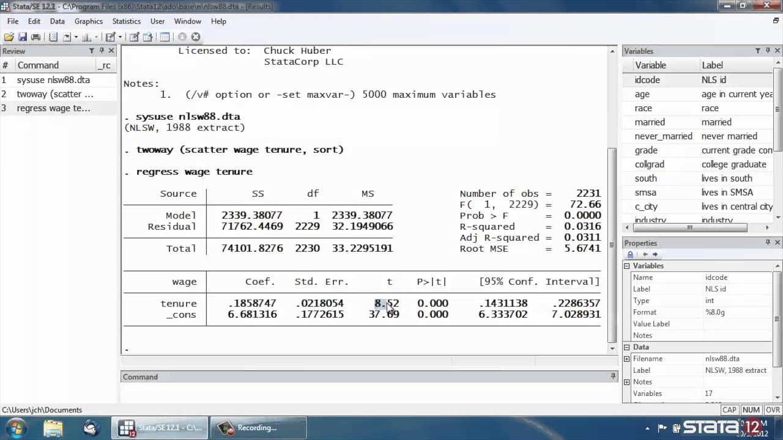Toggle the Properties lock icon

[631, 254]
